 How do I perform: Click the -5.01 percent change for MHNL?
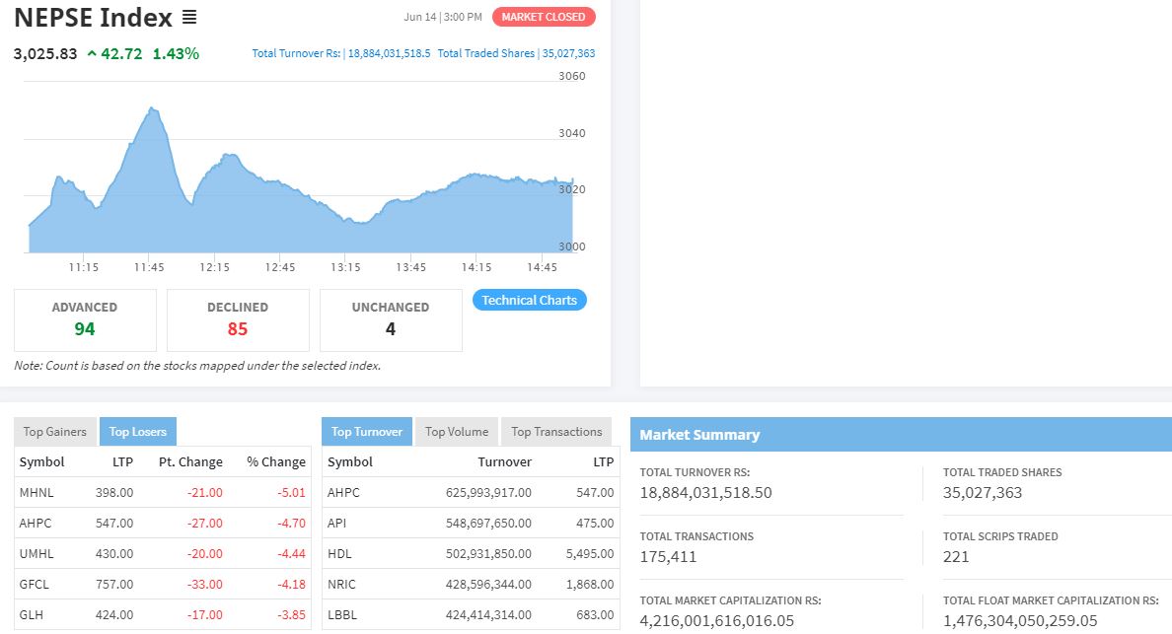[x=291, y=493]
